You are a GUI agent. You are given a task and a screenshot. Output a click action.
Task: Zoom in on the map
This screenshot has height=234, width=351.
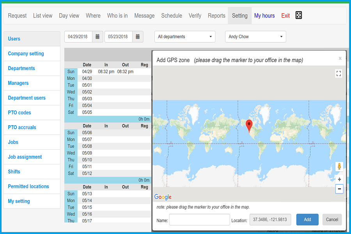coord(339,179)
